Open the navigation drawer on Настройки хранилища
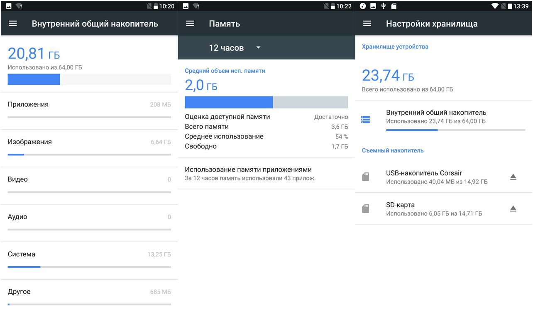This screenshot has height=317, width=533. pos(367,23)
